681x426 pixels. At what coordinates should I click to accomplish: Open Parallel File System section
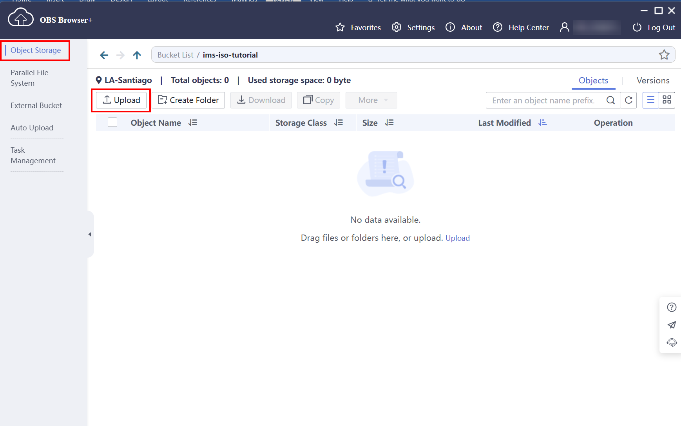(29, 78)
